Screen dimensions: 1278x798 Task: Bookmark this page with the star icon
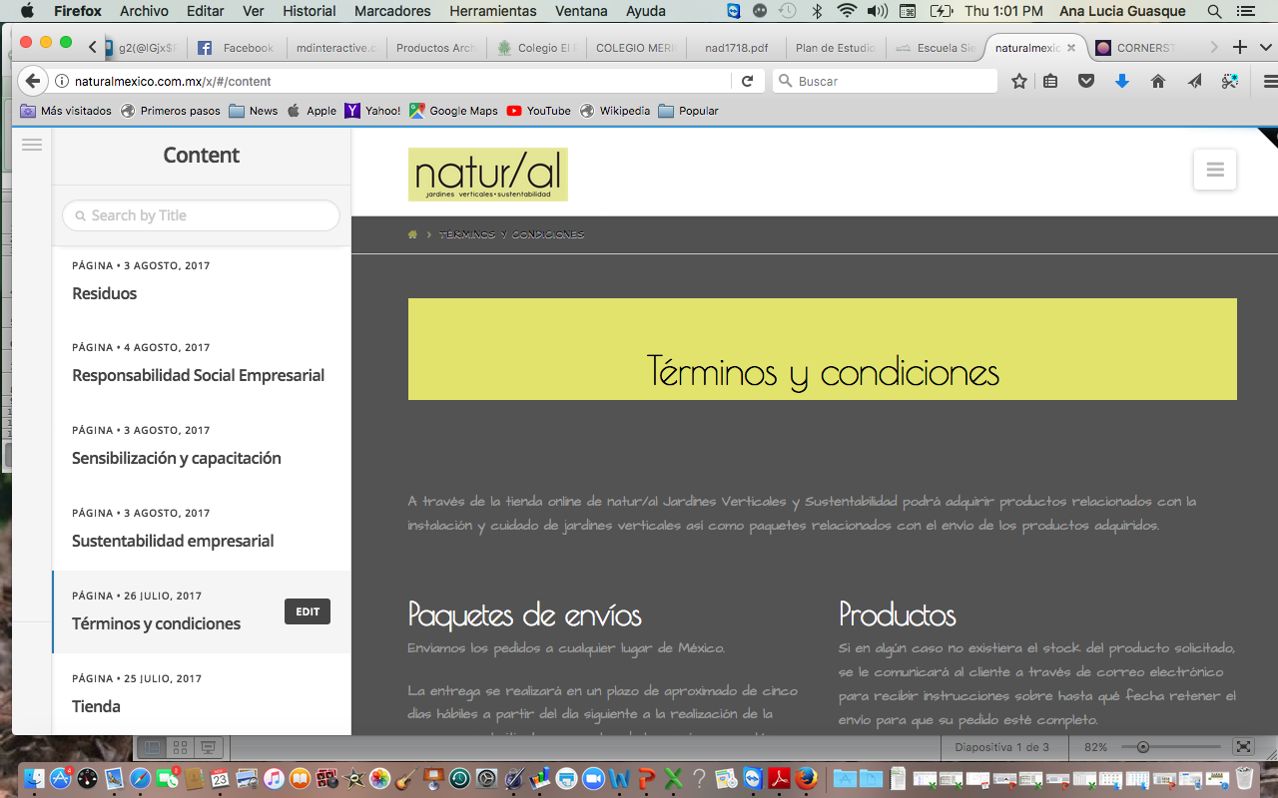(1018, 81)
